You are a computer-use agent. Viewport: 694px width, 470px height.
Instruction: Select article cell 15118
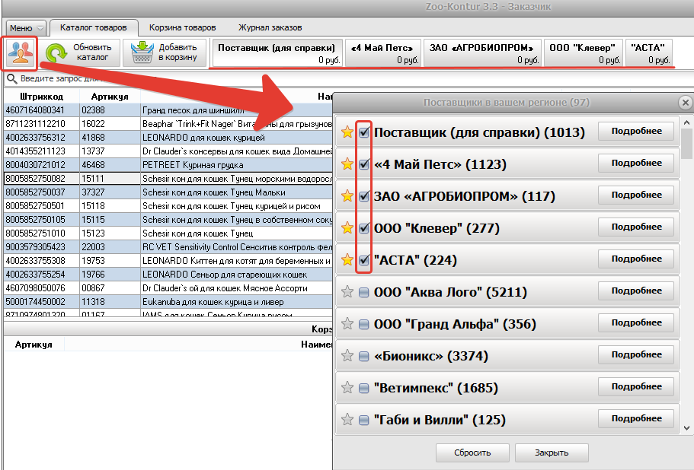coord(110,206)
